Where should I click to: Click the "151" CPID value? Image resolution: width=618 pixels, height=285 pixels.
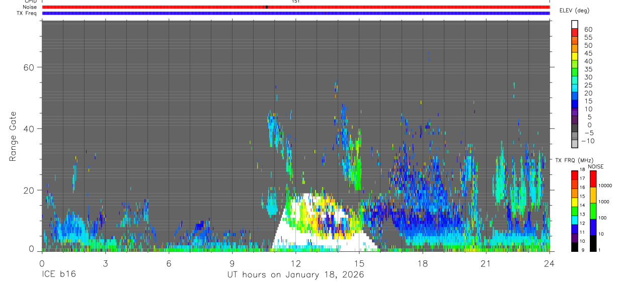coord(296,2)
